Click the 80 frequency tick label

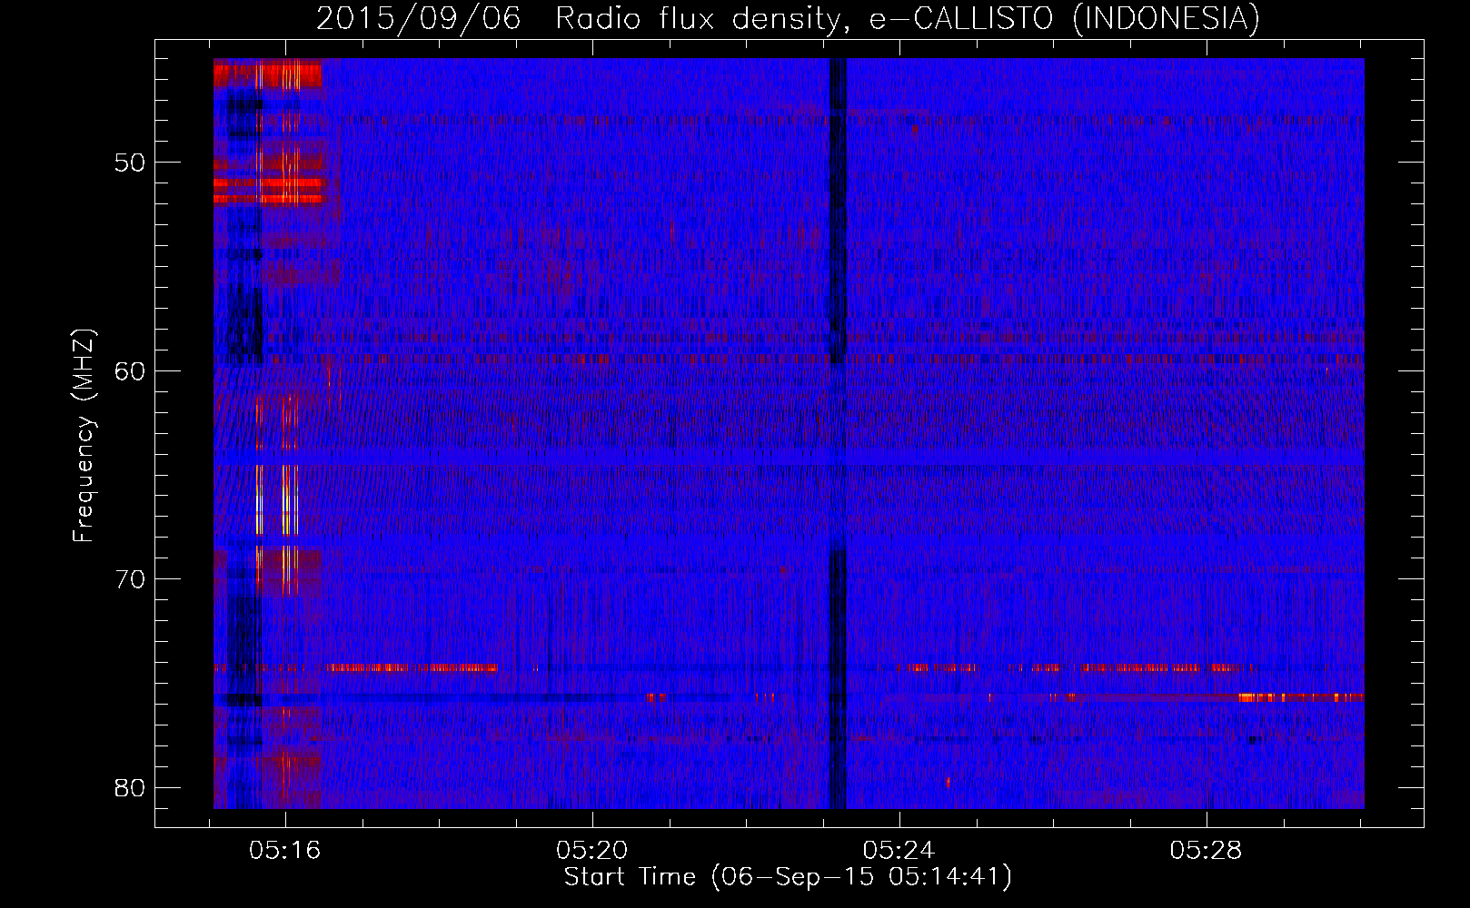click(130, 787)
